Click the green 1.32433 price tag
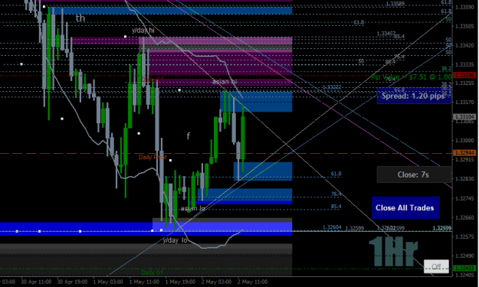Viewport: 479px width, 287px height. point(464,269)
